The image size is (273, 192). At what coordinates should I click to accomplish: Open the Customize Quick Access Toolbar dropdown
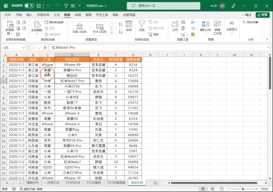79,6
